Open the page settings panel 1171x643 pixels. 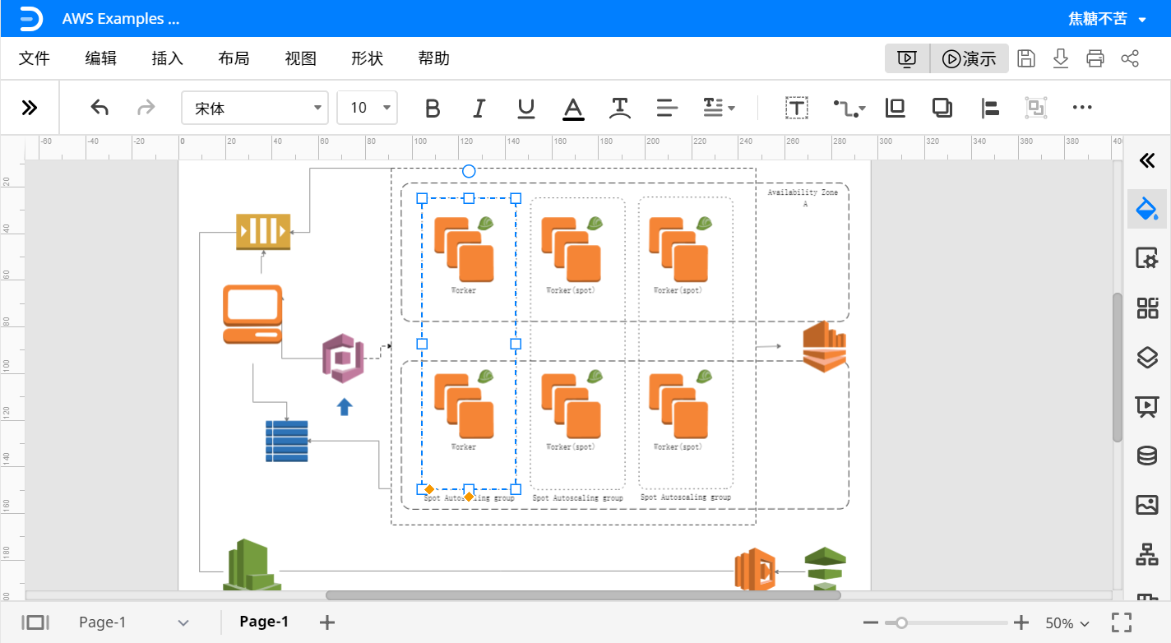tap(1147, 258)
